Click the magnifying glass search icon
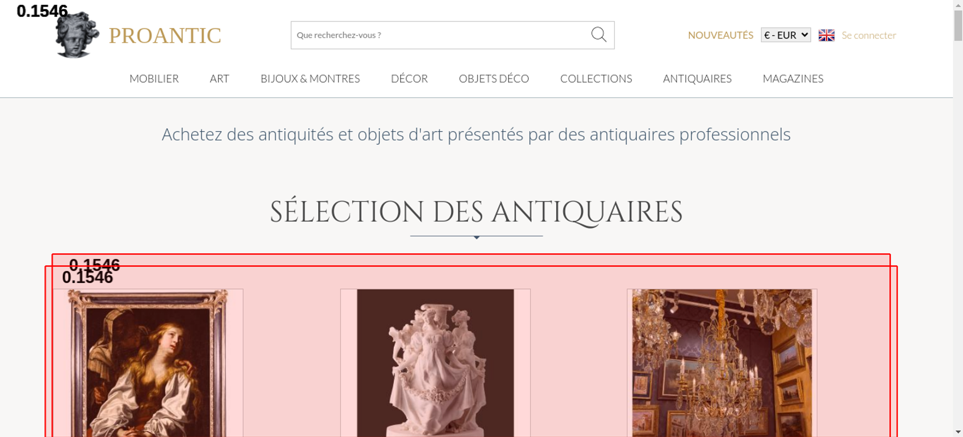 [599, 35]
